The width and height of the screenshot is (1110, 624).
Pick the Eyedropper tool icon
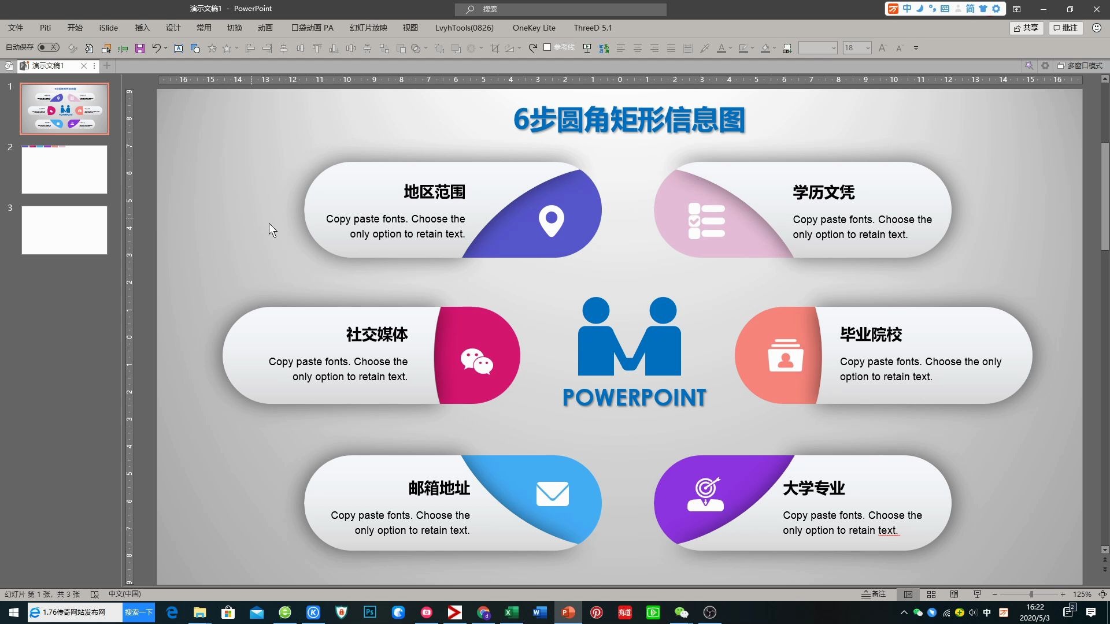[704, 49]
